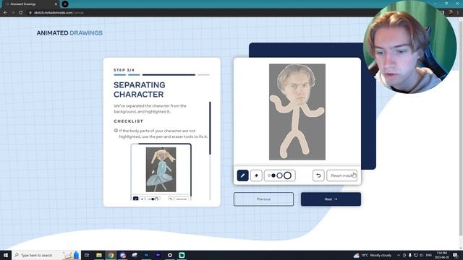The width and height of the screenshot is (463, 260).
Task: Click the Reset mask button
Action: pos(342,175)
